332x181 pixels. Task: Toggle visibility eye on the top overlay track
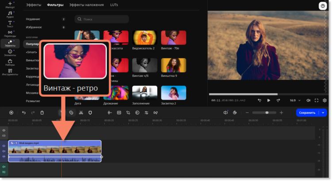[4, 130]
